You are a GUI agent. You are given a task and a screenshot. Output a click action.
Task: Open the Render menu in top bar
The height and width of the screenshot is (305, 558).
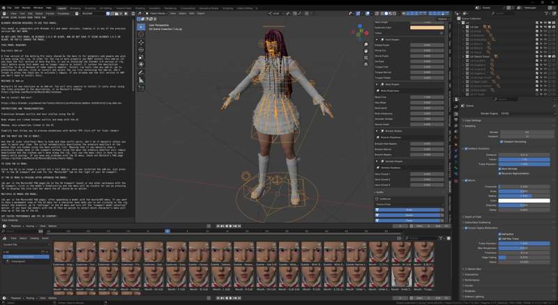(27, 8)
